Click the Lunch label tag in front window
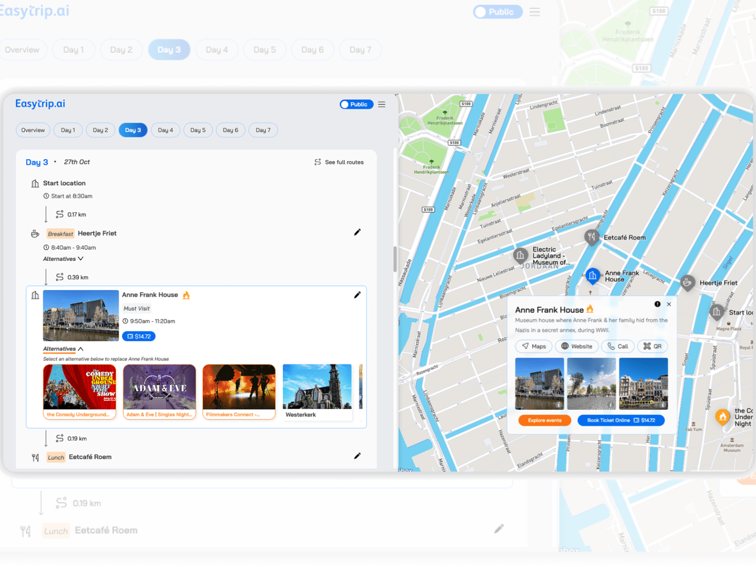The width and height of the screenshot is (756, 567). click(56, 458)
